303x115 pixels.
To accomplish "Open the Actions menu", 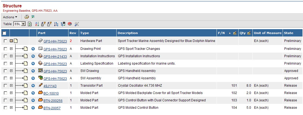I will (10, 17).
